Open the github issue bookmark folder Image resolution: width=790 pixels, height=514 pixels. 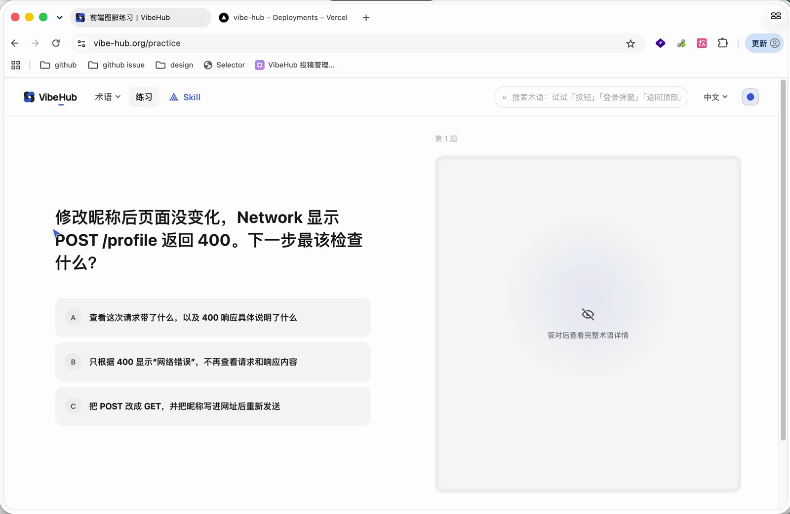(116, 65)
